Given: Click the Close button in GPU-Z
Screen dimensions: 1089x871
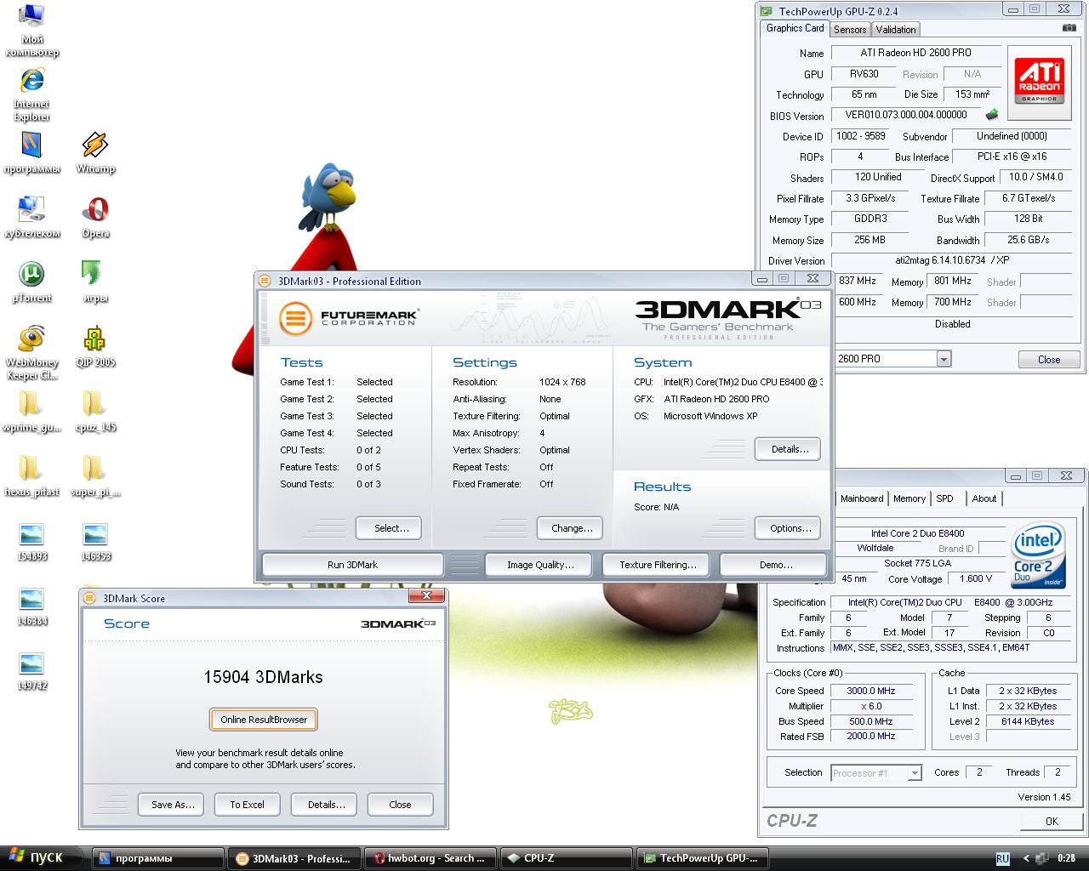Looking at the screenshot, I should (1049, 360).
